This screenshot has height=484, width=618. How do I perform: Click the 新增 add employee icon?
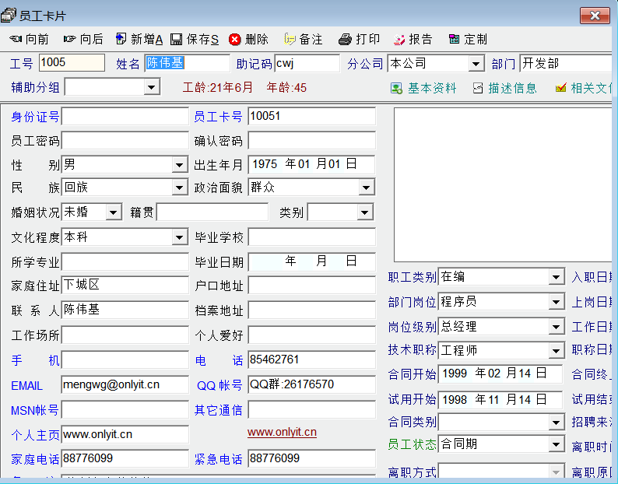coord(121,40)
